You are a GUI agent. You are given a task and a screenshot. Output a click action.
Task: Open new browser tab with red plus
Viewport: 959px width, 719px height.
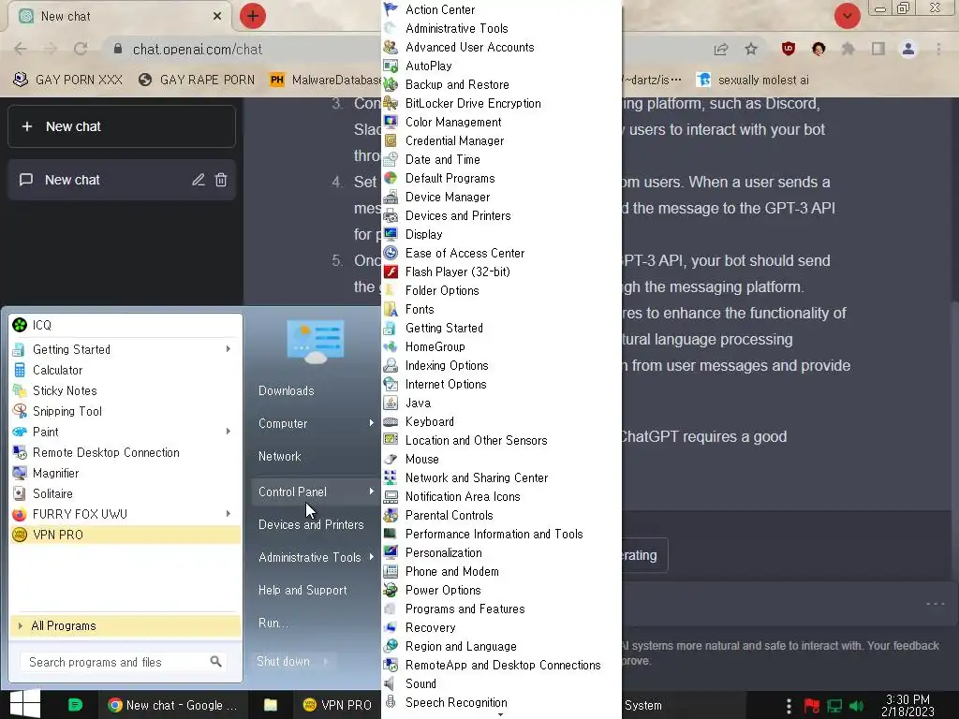click(x=253, y=16)
